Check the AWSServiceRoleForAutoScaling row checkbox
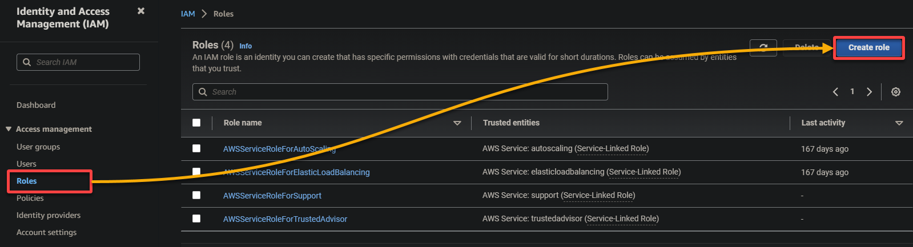 click(x=196, y=148)
